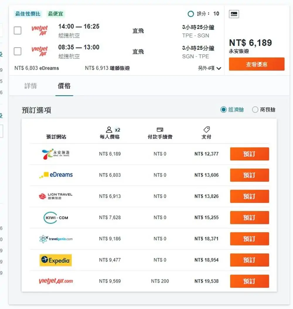Click the VietjetAir.com logo
This screenshot has width=293, height=309.
click(55, 281)
